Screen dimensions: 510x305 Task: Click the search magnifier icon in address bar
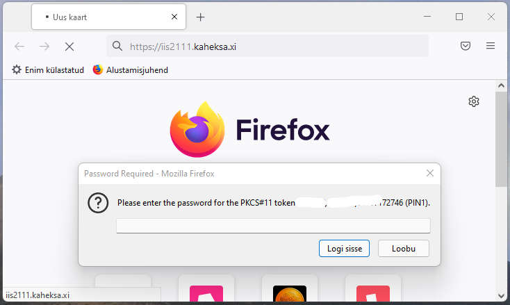[x=117, y=46]
